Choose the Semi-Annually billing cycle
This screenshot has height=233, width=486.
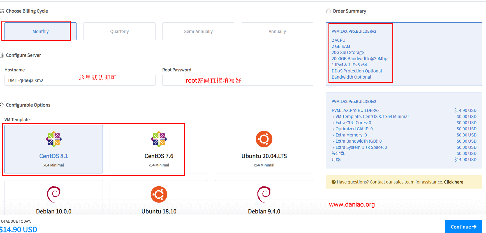pos(198,31)
